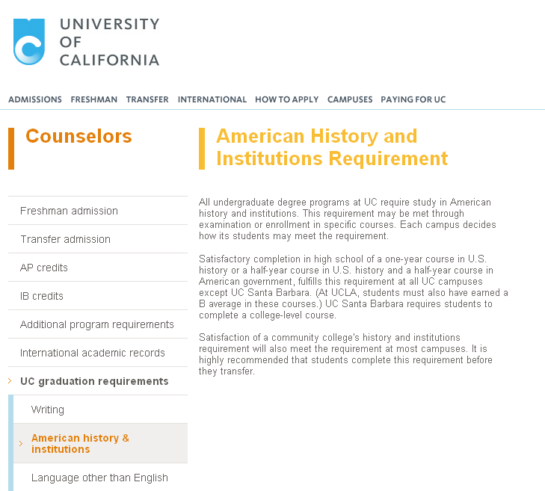The height and width of the screenshot is (491, 545).
Task: Click the University of California shield logo
Action: click(29, 42)
